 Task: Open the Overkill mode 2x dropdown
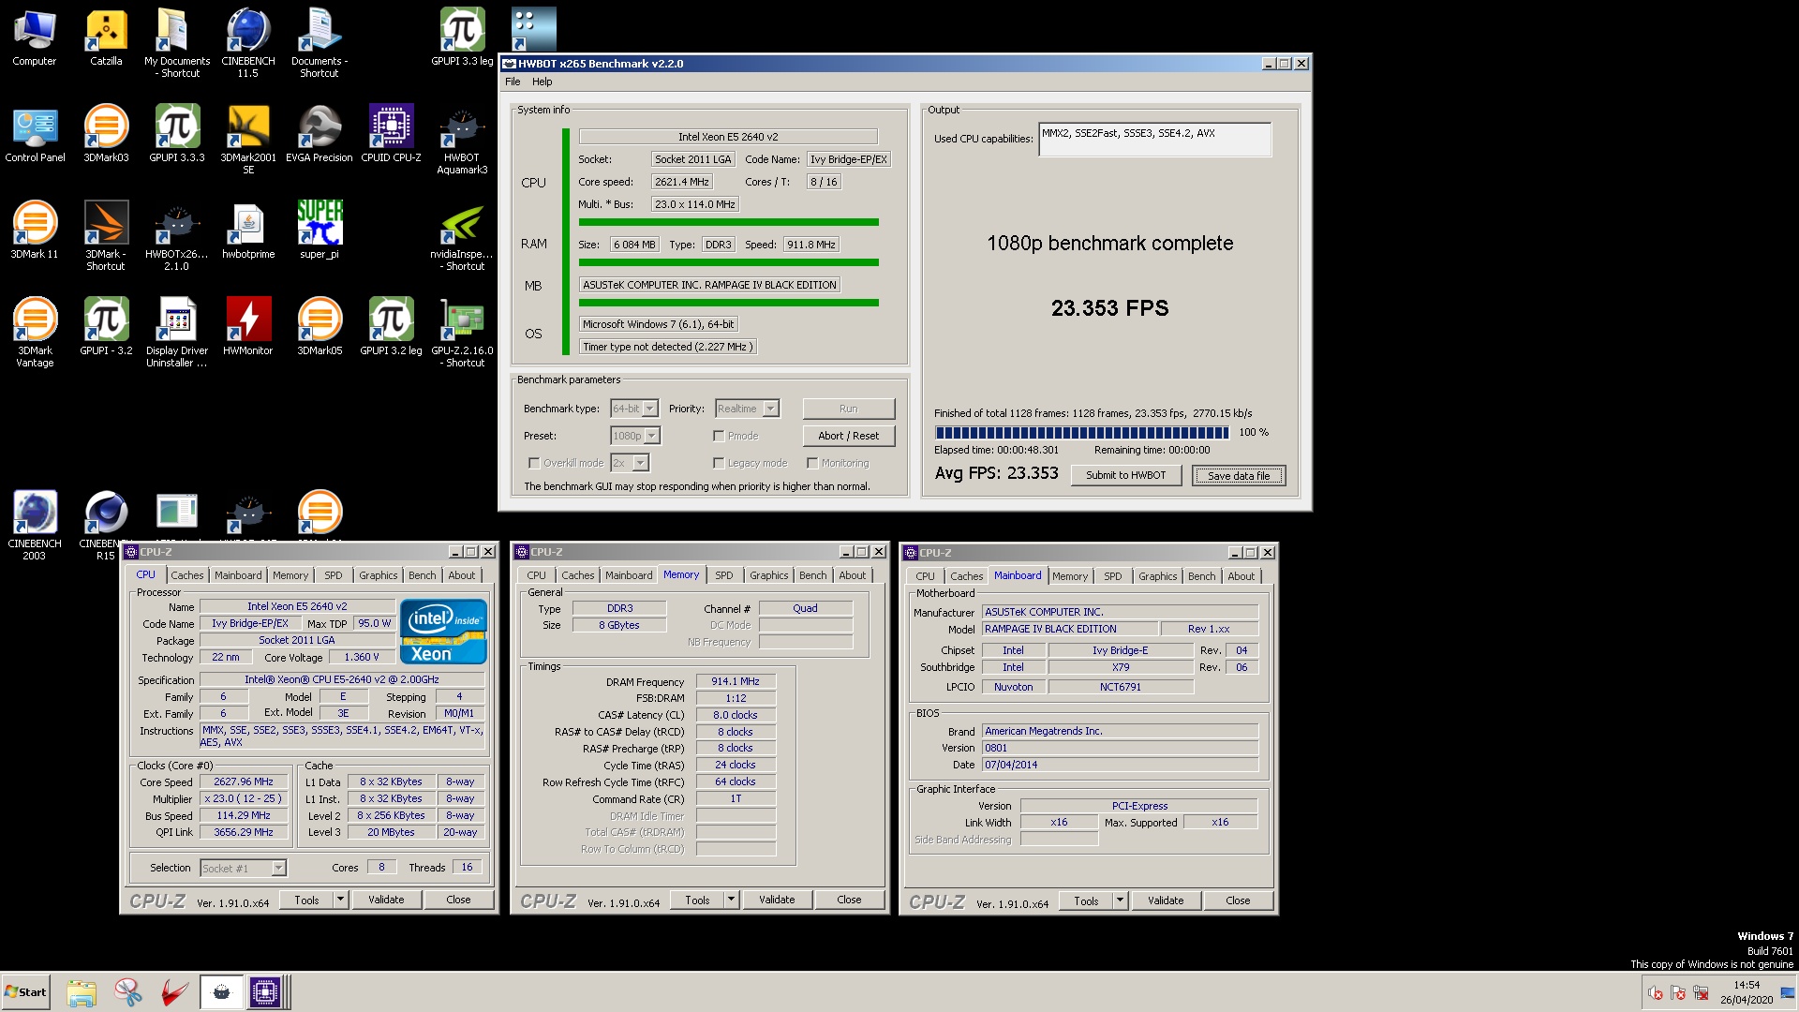pyautogui.click(x=630, y=463)
